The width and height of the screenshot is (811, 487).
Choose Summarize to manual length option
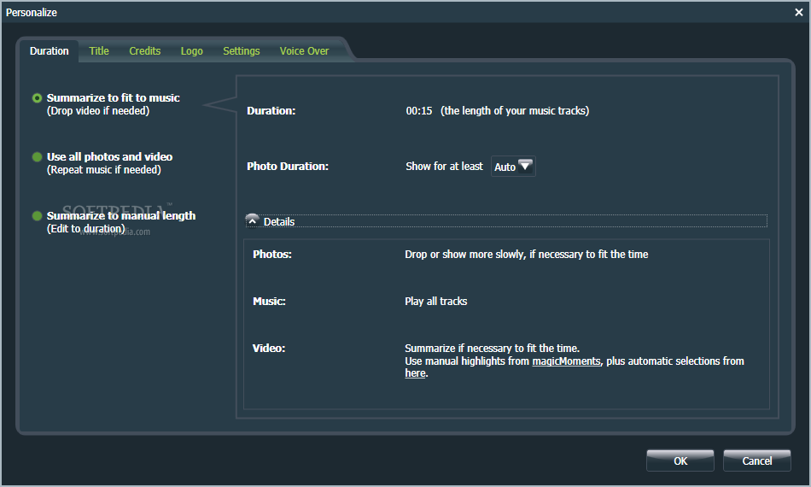(x=37, y=216)
